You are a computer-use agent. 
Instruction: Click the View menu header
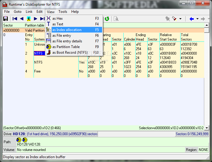(51, 12)
